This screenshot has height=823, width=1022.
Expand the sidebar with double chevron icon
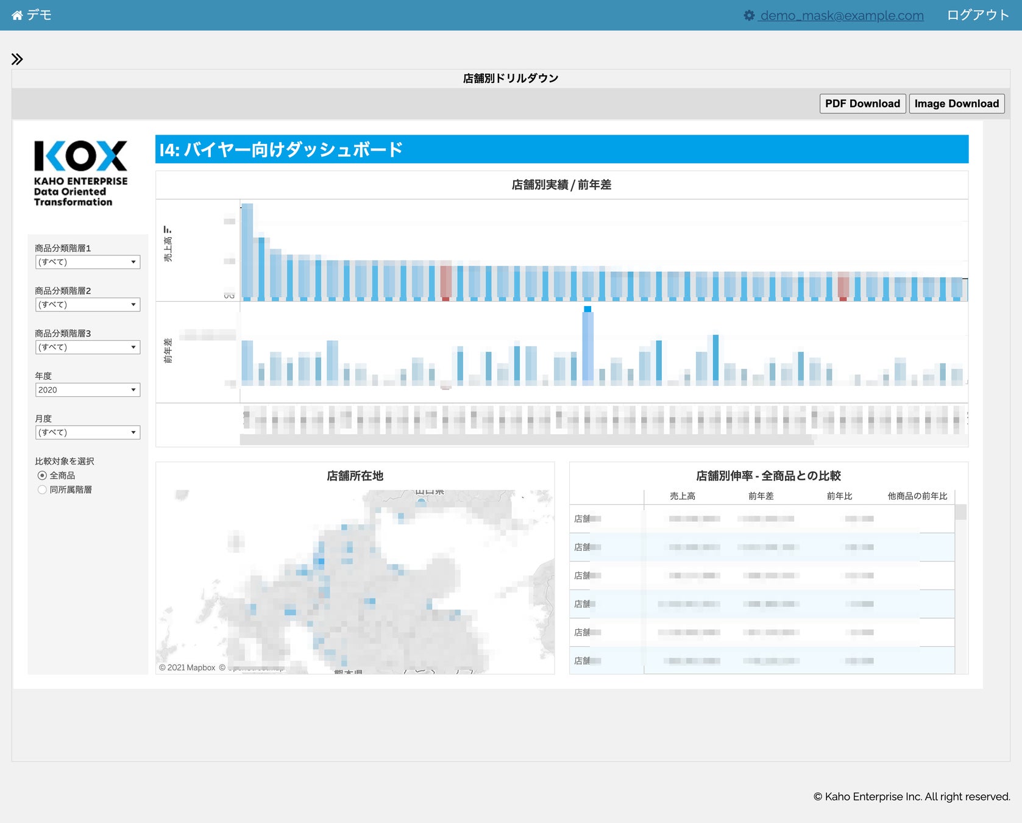(17, 59)
